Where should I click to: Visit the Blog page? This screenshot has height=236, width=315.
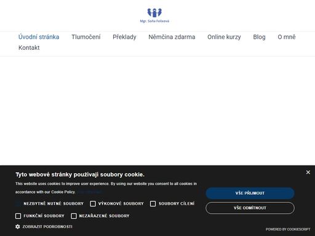pyautogui.click(x=259, y=37)
